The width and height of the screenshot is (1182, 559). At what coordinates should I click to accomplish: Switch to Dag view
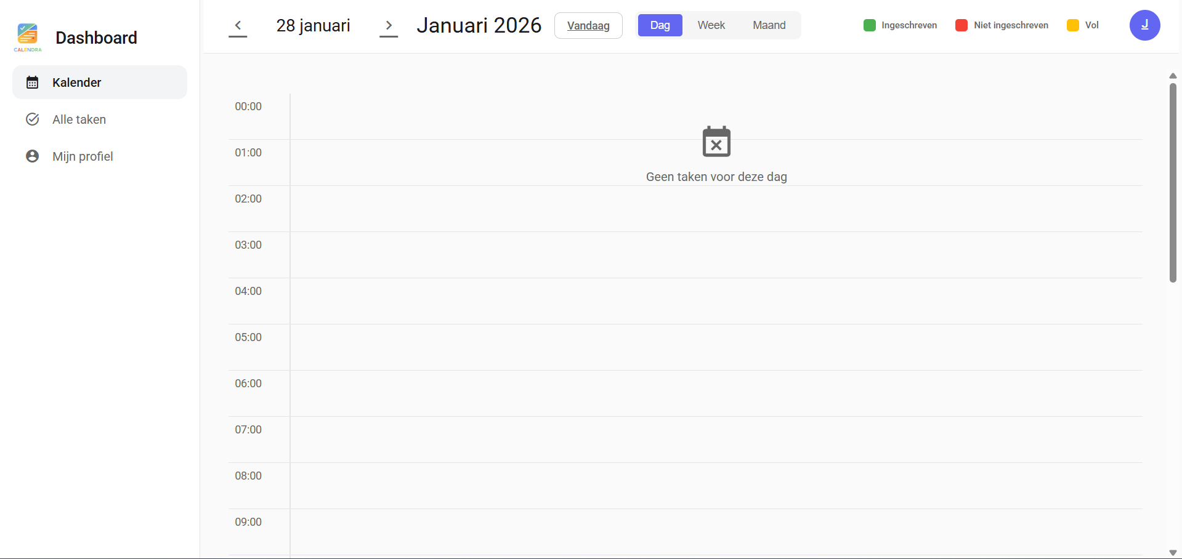tap(660, 25)
